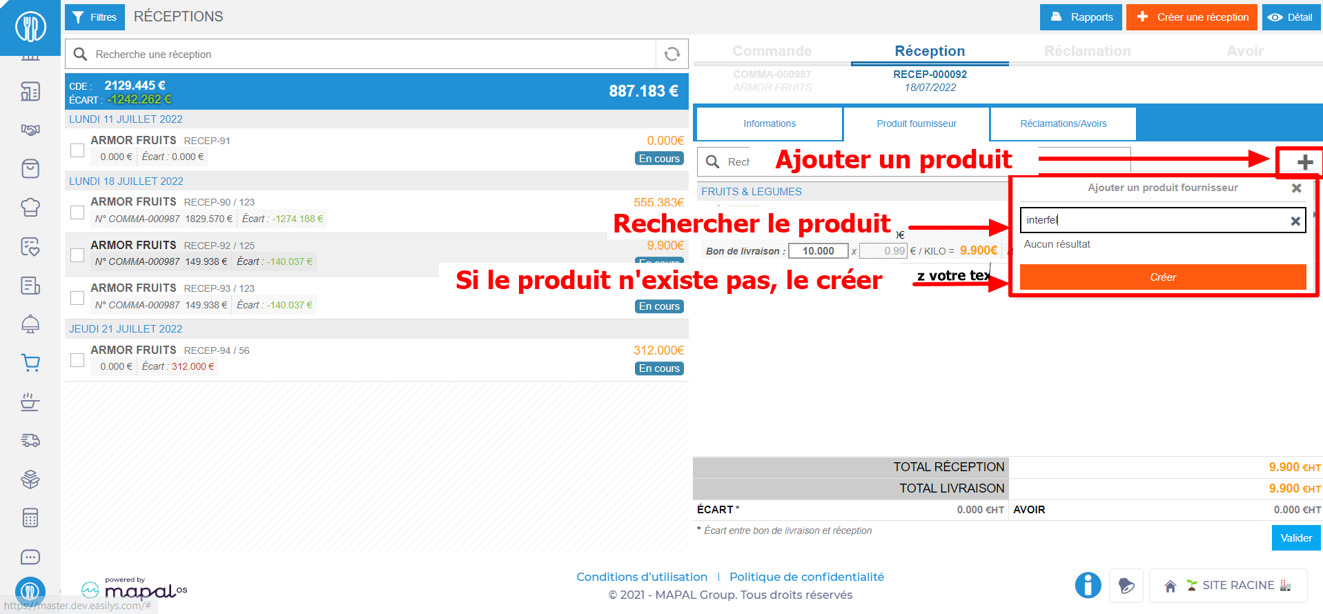Click the plus icon to add a product
The image size is (1323, 614).
pyautogui.click(x=1304, y=162)
